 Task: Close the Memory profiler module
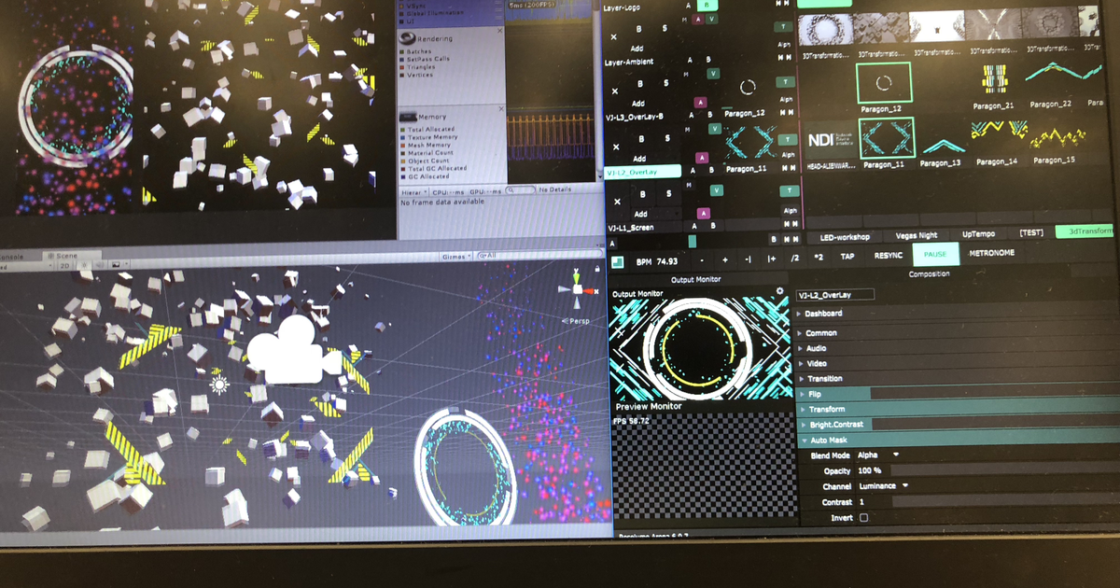point(501,108)
